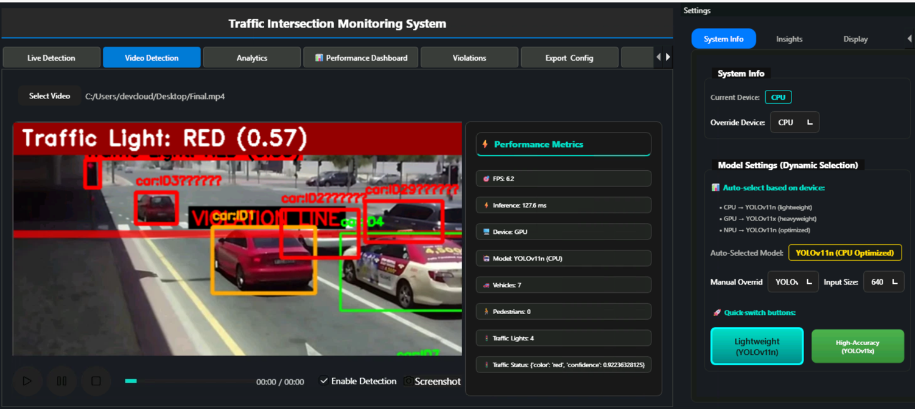
Task: Select the Video Detection tab
Action: click(152, 58)
